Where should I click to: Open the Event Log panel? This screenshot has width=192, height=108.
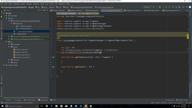point(169,100)
